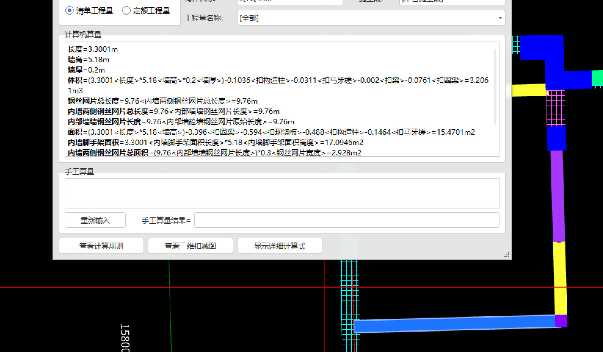Select the green wall segment at right edge
Image resolution: width=603 pixels, height=352 pixels.
tap(597, 78)
